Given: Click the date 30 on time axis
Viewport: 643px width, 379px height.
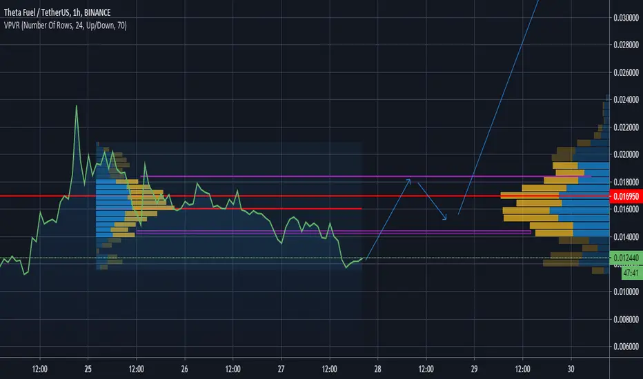Looking at the screenshot, I should pos(571,369).
